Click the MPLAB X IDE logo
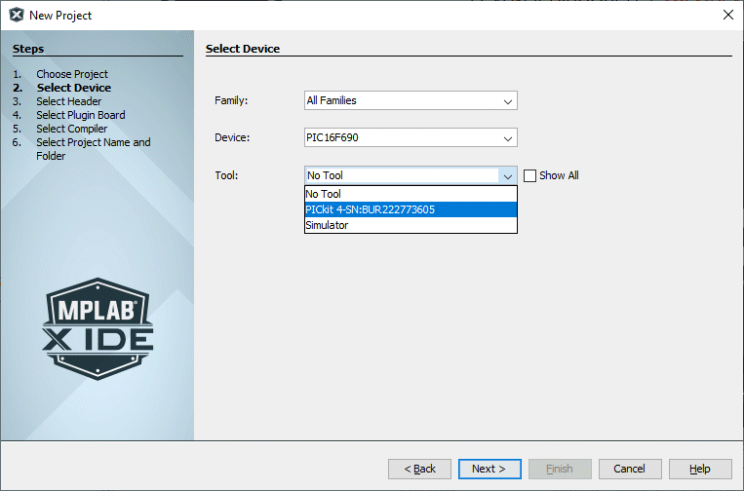This screenshot has height=491, width=744. [x=98, y=323]
